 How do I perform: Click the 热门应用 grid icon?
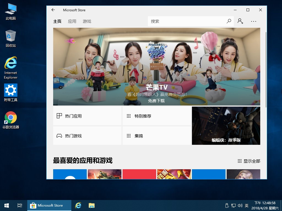(59, 116)
